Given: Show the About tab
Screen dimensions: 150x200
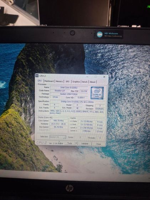Looking at the screenshot, I should [92, 82].
